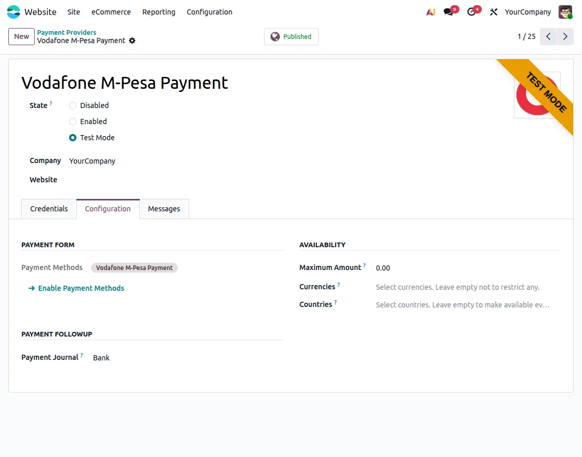
Task: Click the Currencies selection field
Action: pyautogui.click(x=468, y=287)
